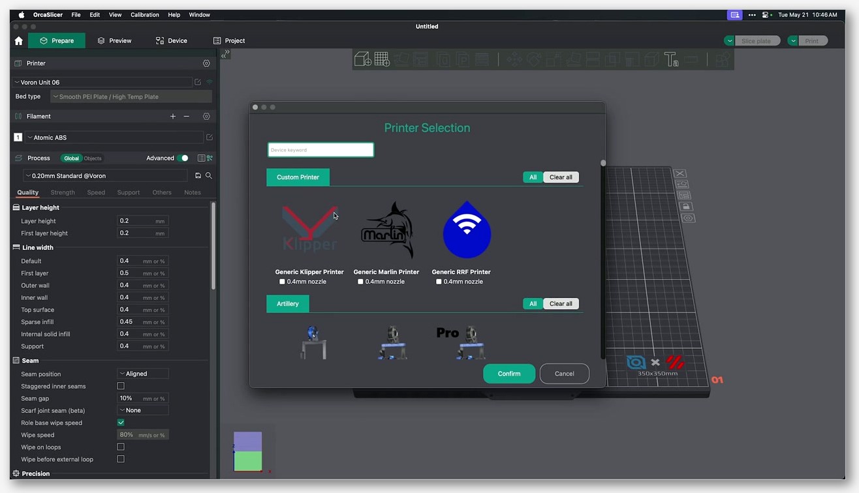
Task: Open the Voron Unit 06 printer dropdown
Action: click(102, 82)
